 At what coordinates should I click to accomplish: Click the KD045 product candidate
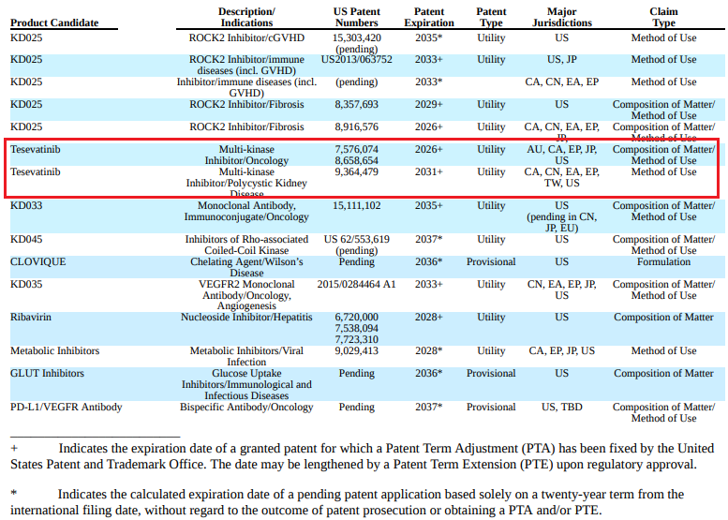coord(26,240)
